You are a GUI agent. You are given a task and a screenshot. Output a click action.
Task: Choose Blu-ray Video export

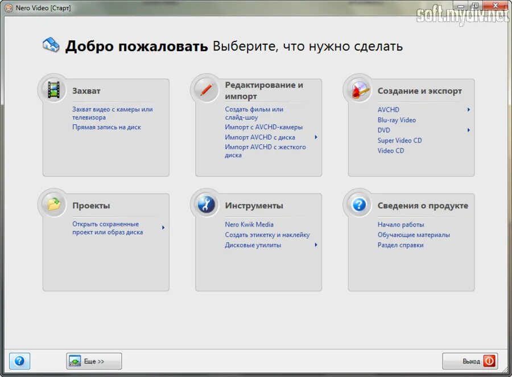click(397, 120)
